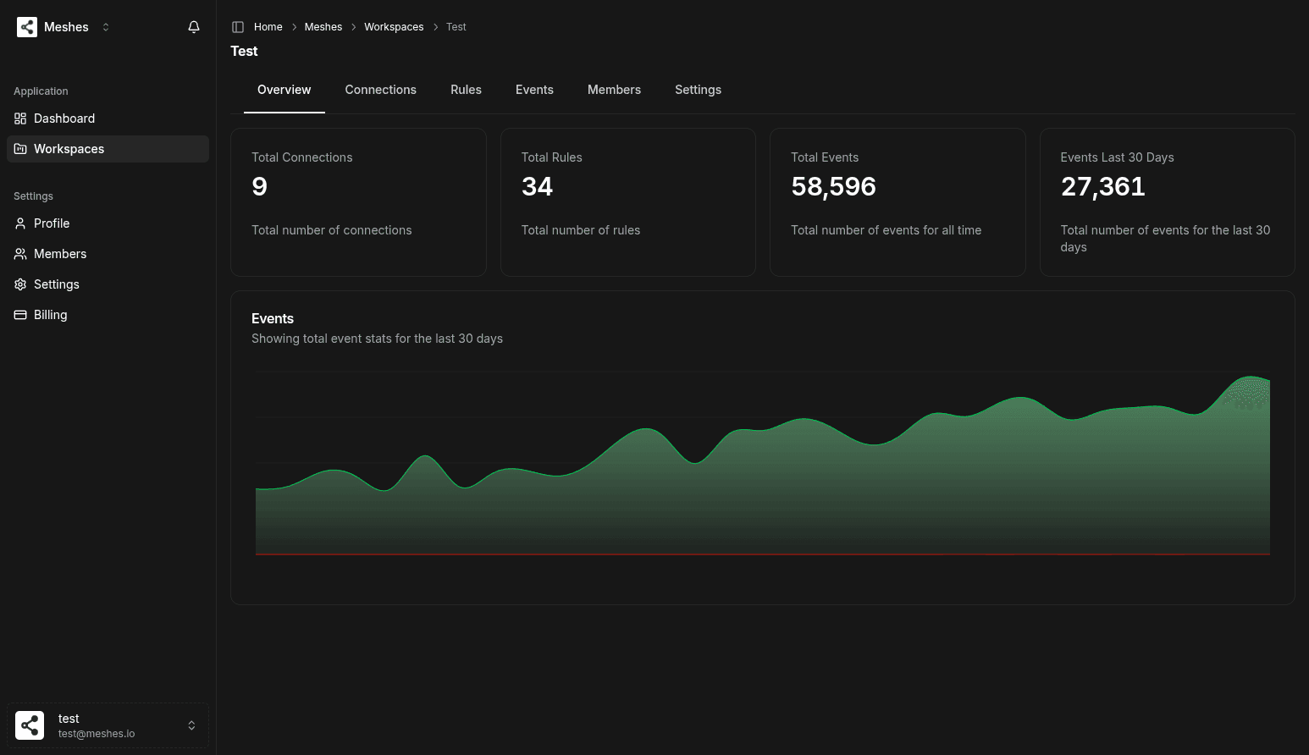Click the Meshes logo icon
Viewport: 1309px width, 755px height.
[27, 26]
